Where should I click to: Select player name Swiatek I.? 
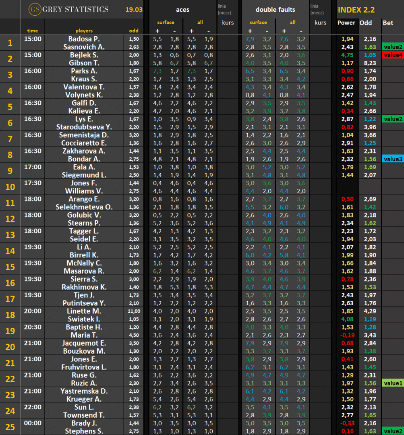pos(84,319)
